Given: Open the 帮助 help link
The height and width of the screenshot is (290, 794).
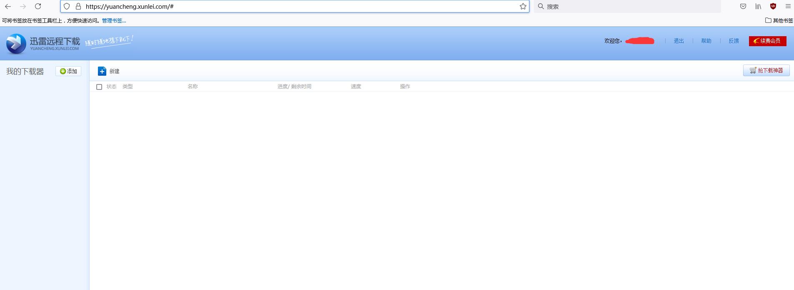Looking at the screenshot, I should coord(706,41).
